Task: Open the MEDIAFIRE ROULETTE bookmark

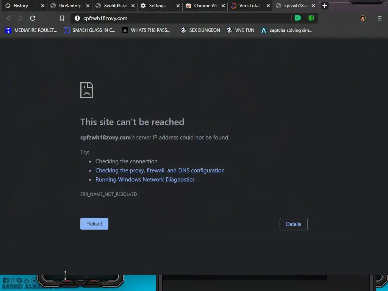Action: (31, 30)
